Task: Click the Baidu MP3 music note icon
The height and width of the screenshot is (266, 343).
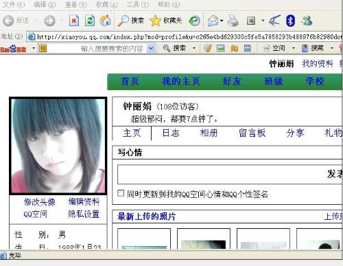Action: 208,48
